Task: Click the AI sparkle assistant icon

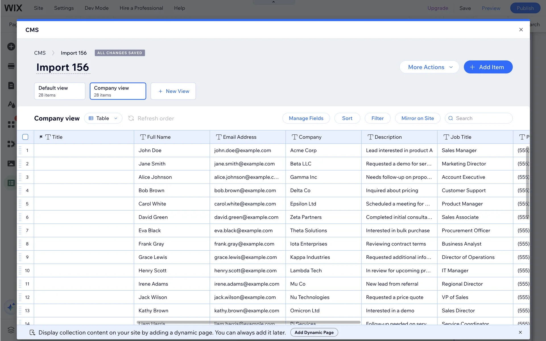Action: (x=11, y=307)
